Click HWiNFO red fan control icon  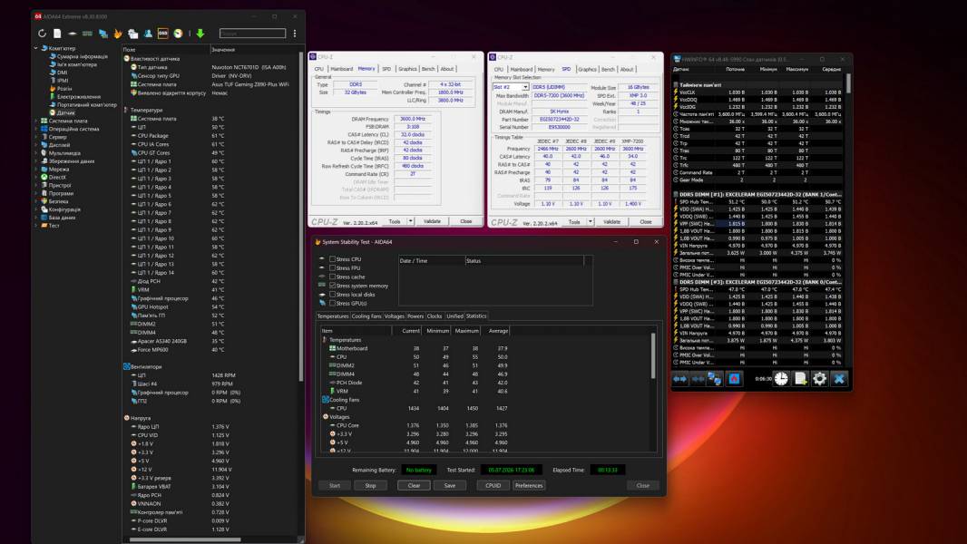click(x=734, y=379)
